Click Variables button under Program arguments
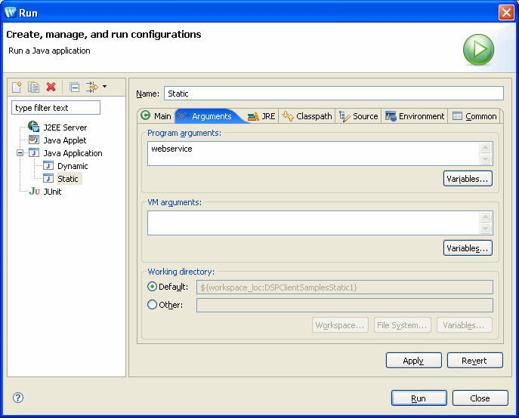This screenshot has height=418, width=519. pyautogui.click(x=468, y=179)
